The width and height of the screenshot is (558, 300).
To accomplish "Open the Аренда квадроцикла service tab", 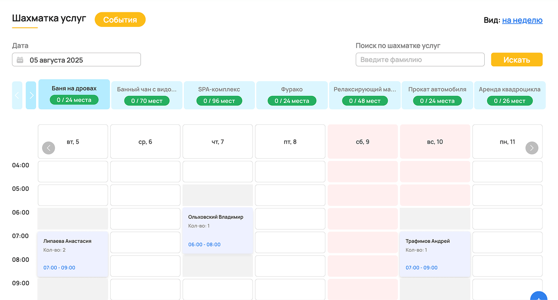I will pyautogui.click(x=509, y=95).
